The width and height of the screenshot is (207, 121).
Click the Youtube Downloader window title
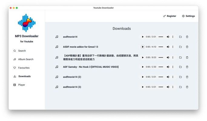103,8
